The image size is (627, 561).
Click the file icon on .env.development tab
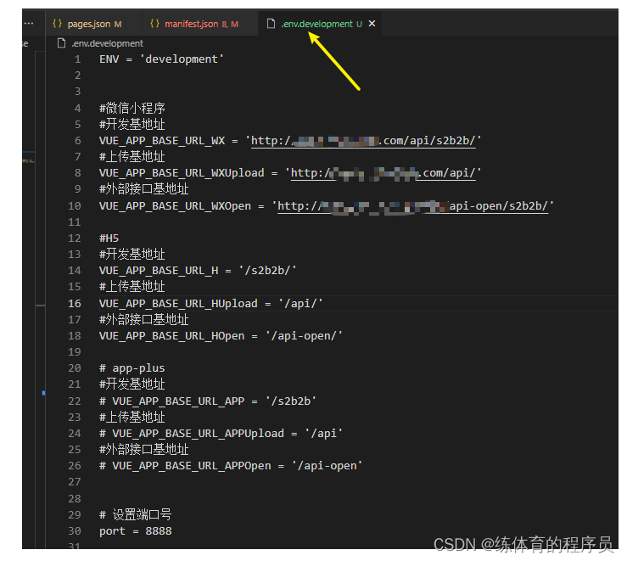[272, 25]
